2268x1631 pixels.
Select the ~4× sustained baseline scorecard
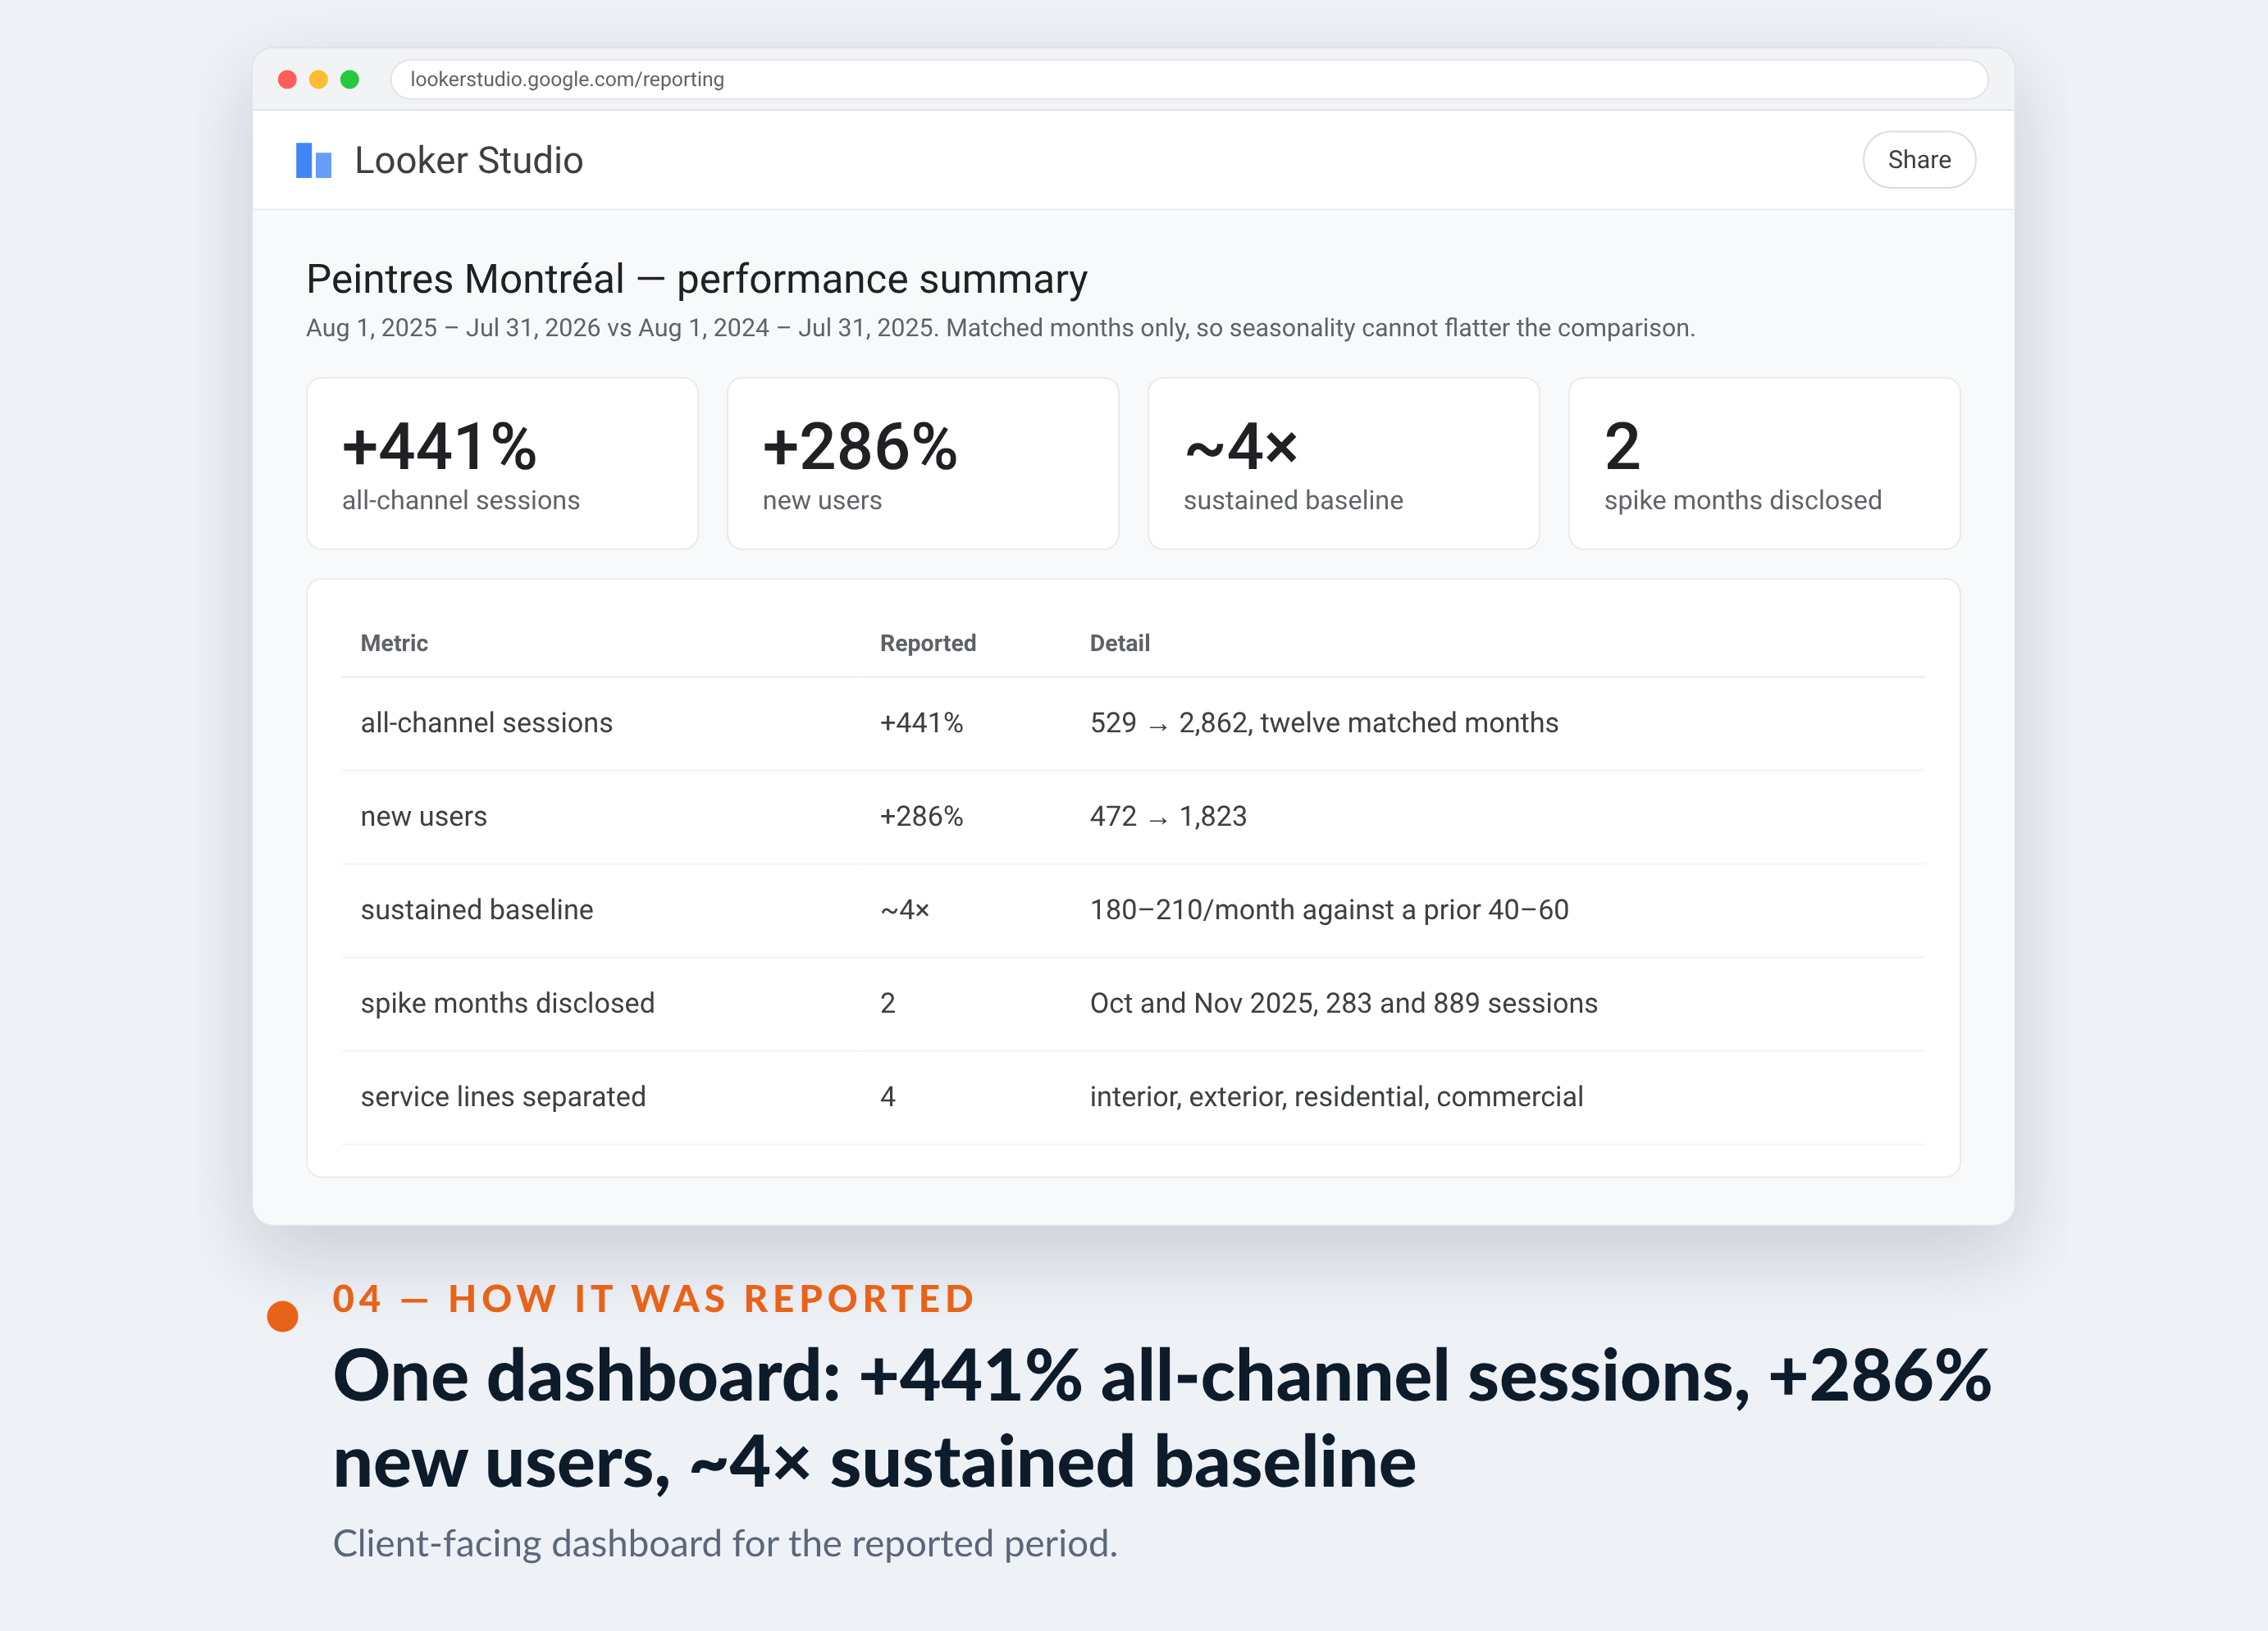point(1343,463)
